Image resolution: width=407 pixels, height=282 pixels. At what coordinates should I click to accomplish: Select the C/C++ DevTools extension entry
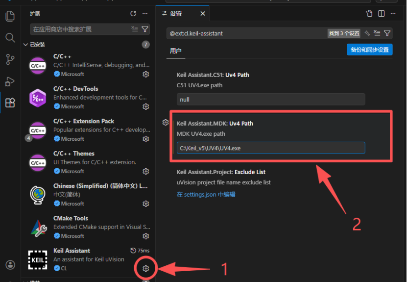click(88, 98)
